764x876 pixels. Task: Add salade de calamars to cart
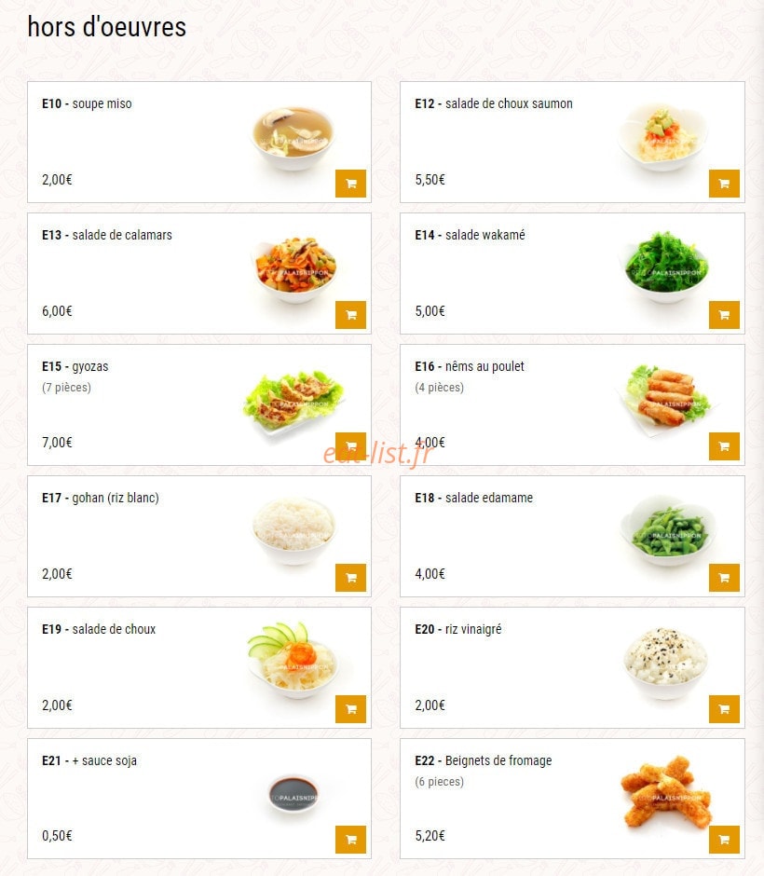[x=350, y=315]
